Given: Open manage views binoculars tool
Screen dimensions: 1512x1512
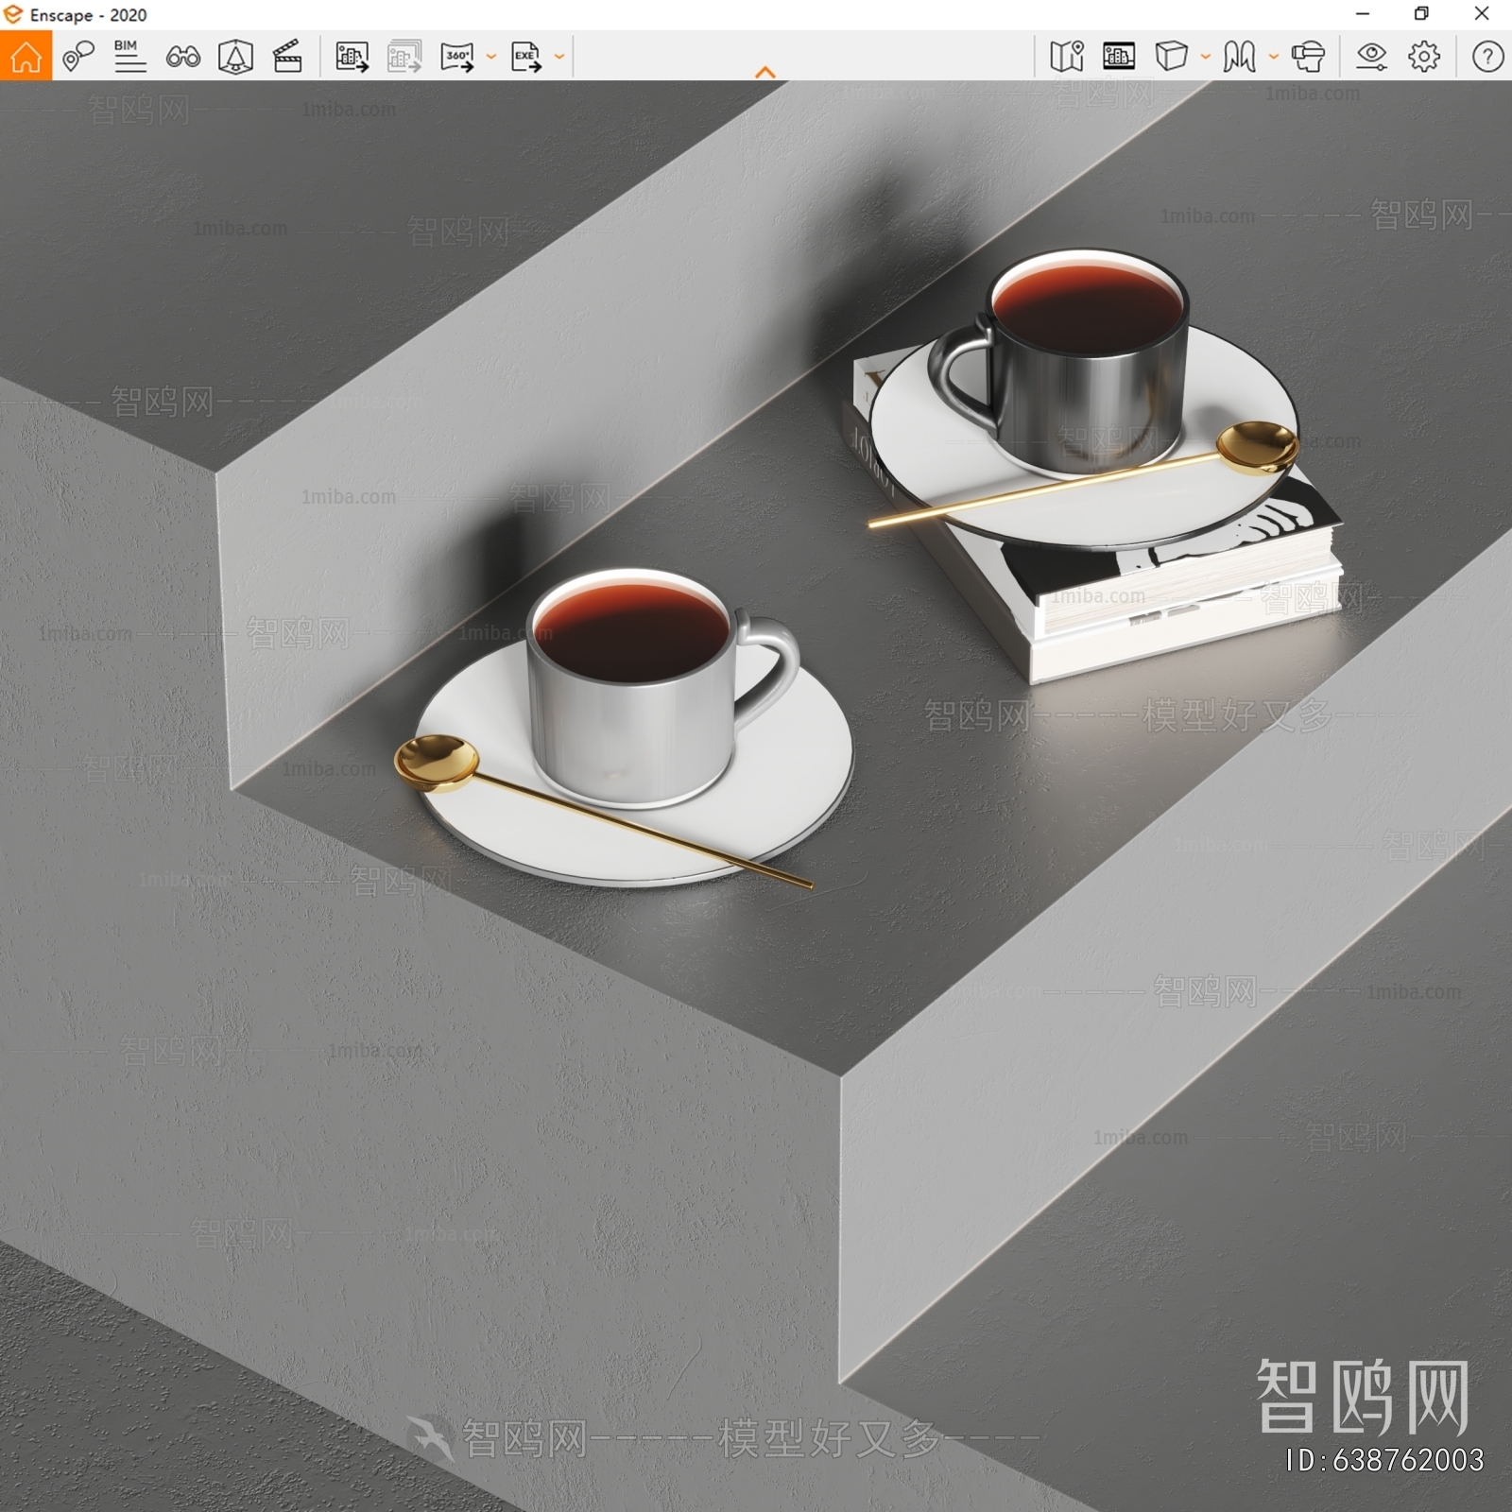Looking at the screenshot, I should tap(182, 57).
